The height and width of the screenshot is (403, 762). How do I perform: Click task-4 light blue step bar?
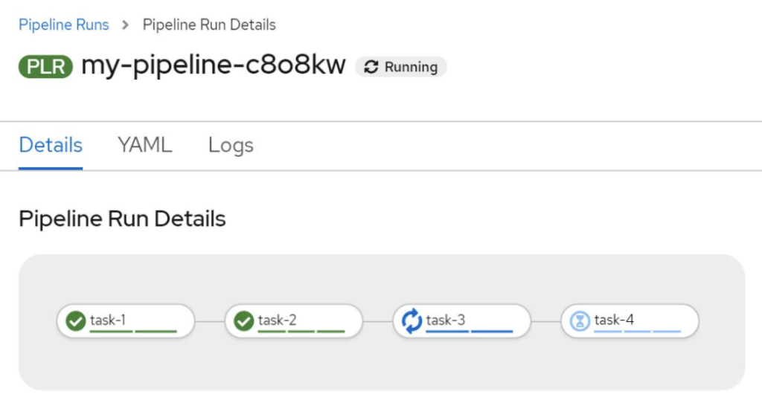point(638,332)
